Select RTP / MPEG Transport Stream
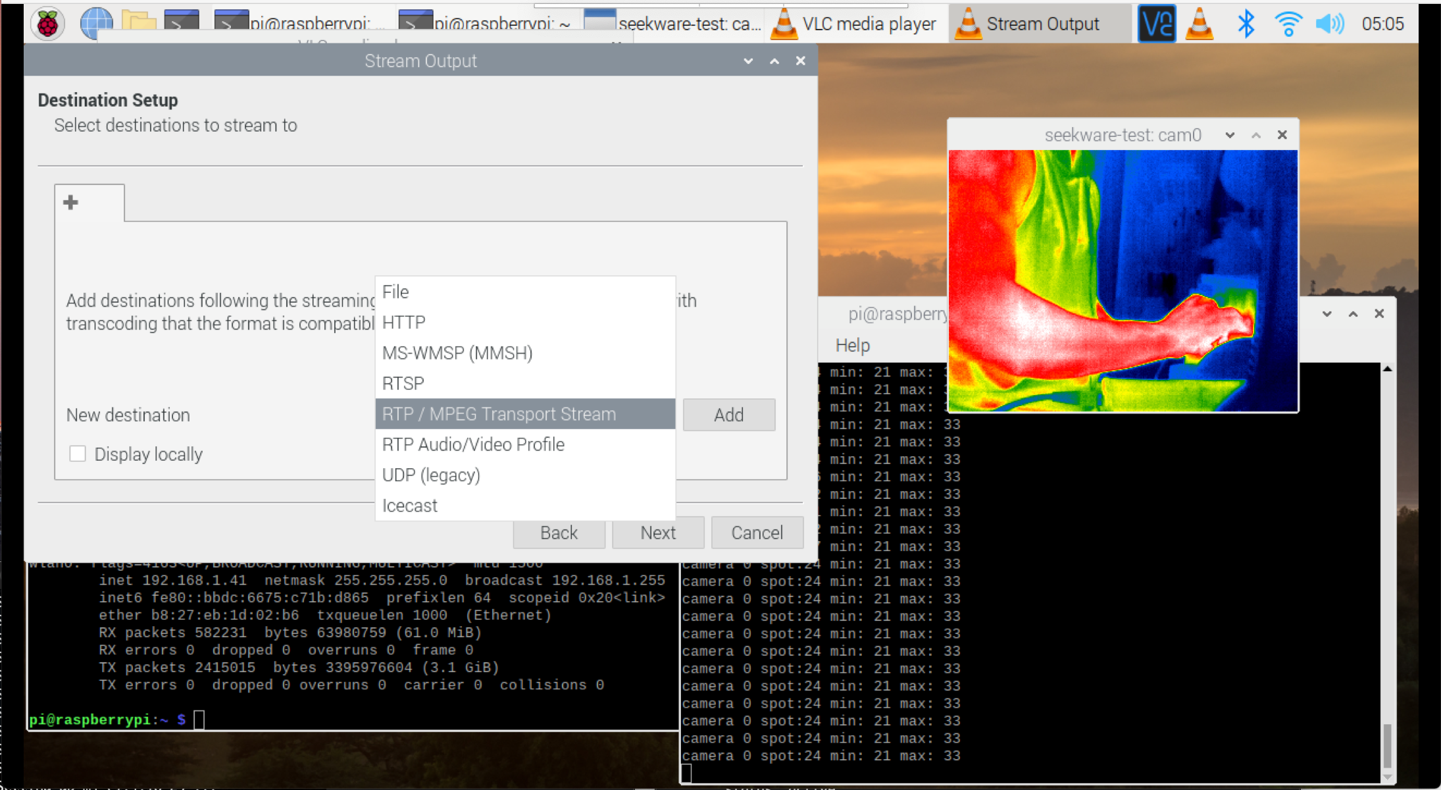The width and height of the screenshot is (1441, 790). tap(525, 413)
